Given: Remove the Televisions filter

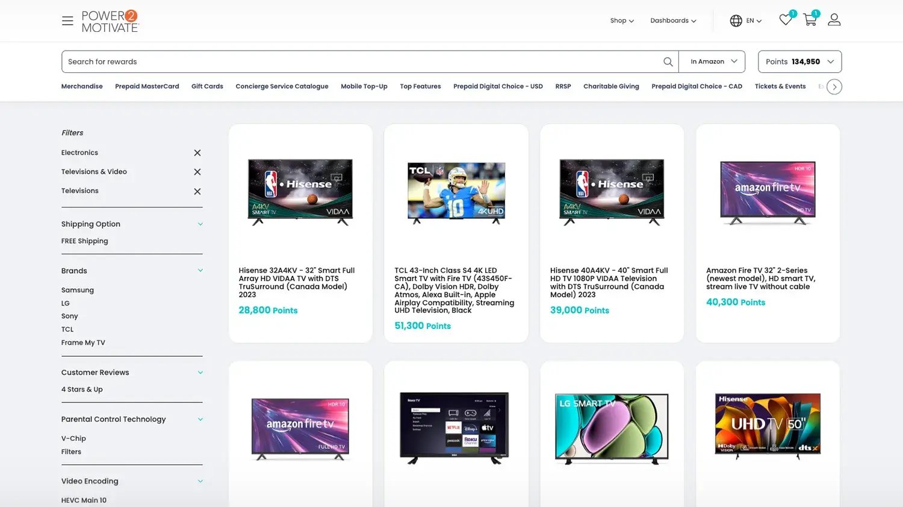Looking at the screenshot, I should tap(197, 191).
